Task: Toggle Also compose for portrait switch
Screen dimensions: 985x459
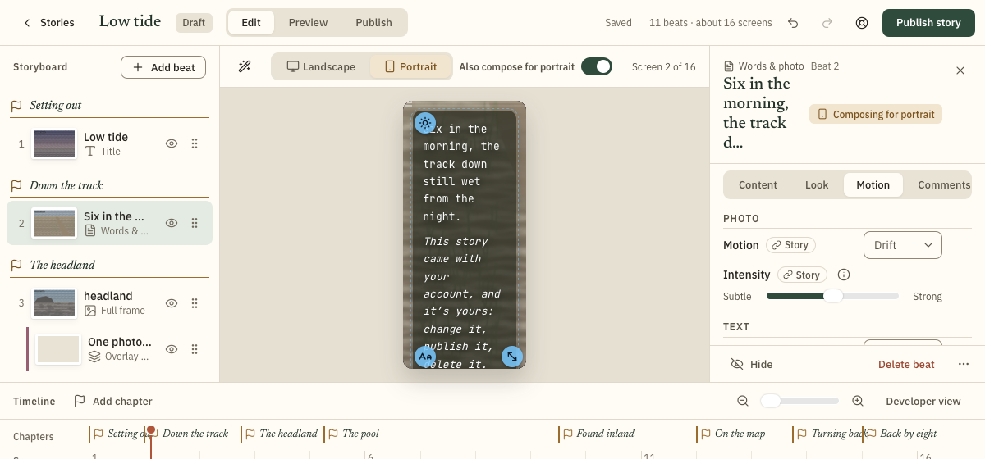Action: [x=597, y=66]
